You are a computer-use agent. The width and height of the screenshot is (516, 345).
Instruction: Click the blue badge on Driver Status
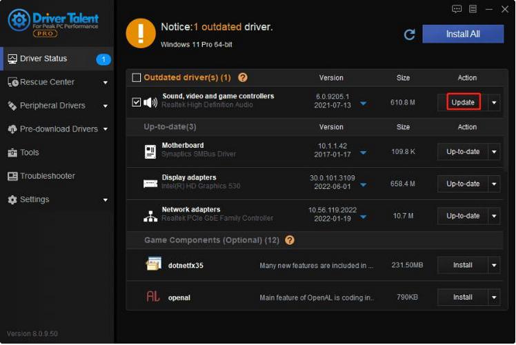(103, 59)
